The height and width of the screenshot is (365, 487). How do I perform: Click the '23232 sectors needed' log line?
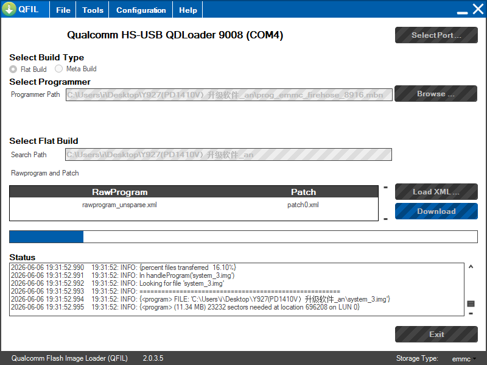[x=185, y=307]
